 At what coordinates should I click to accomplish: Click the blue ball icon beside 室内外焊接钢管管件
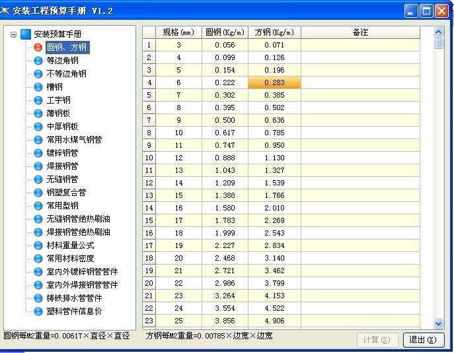coord(38,285)
